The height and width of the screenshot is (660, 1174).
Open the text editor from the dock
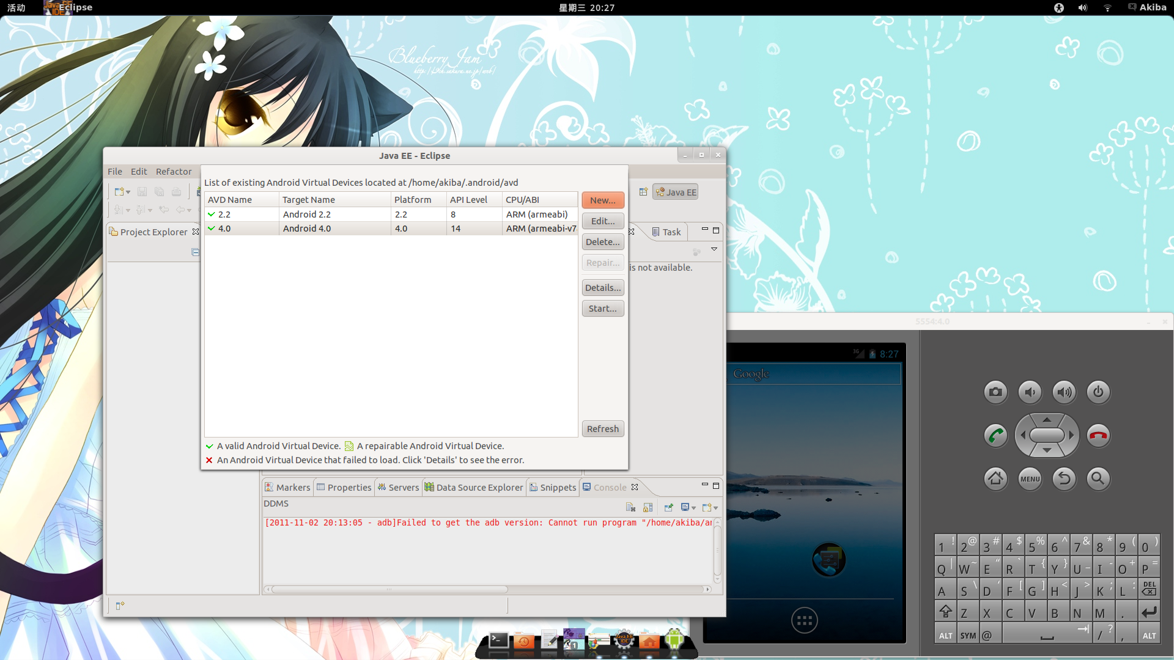549,640
